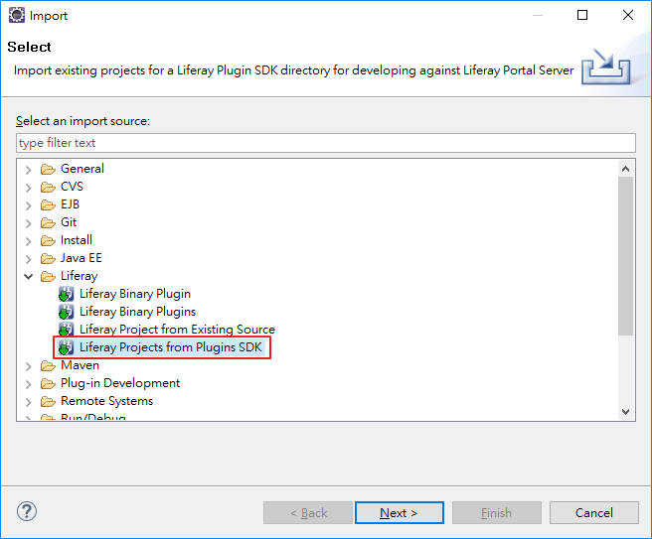This screenshot has width=652, height=539.
Task: Focus the type filter text field
Action: pyautogui.click(x=326, y=143)
